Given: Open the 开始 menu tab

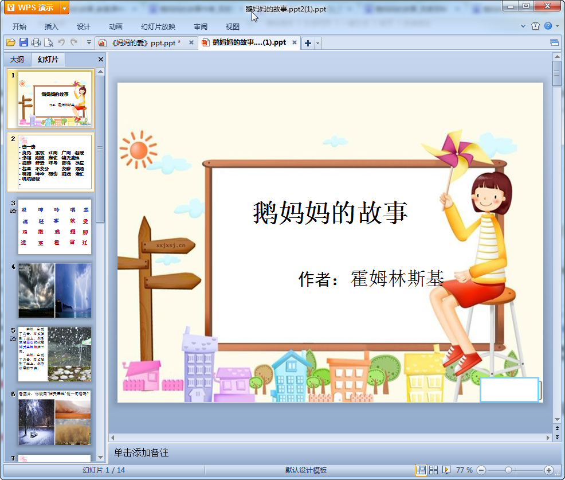Looking at the screenshot, I should 19,27.
